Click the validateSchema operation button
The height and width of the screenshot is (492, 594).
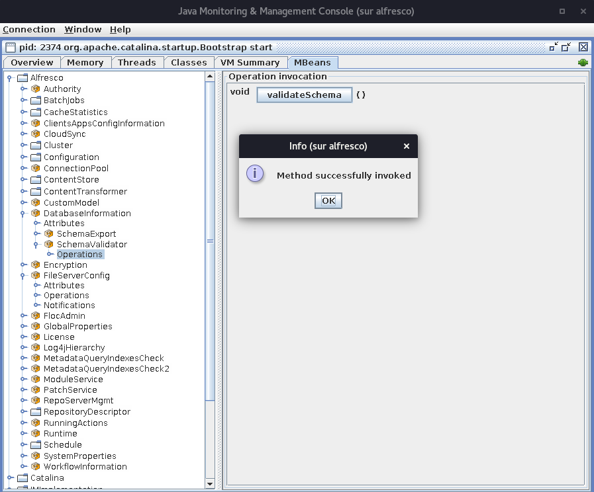(x=304, y=95)
